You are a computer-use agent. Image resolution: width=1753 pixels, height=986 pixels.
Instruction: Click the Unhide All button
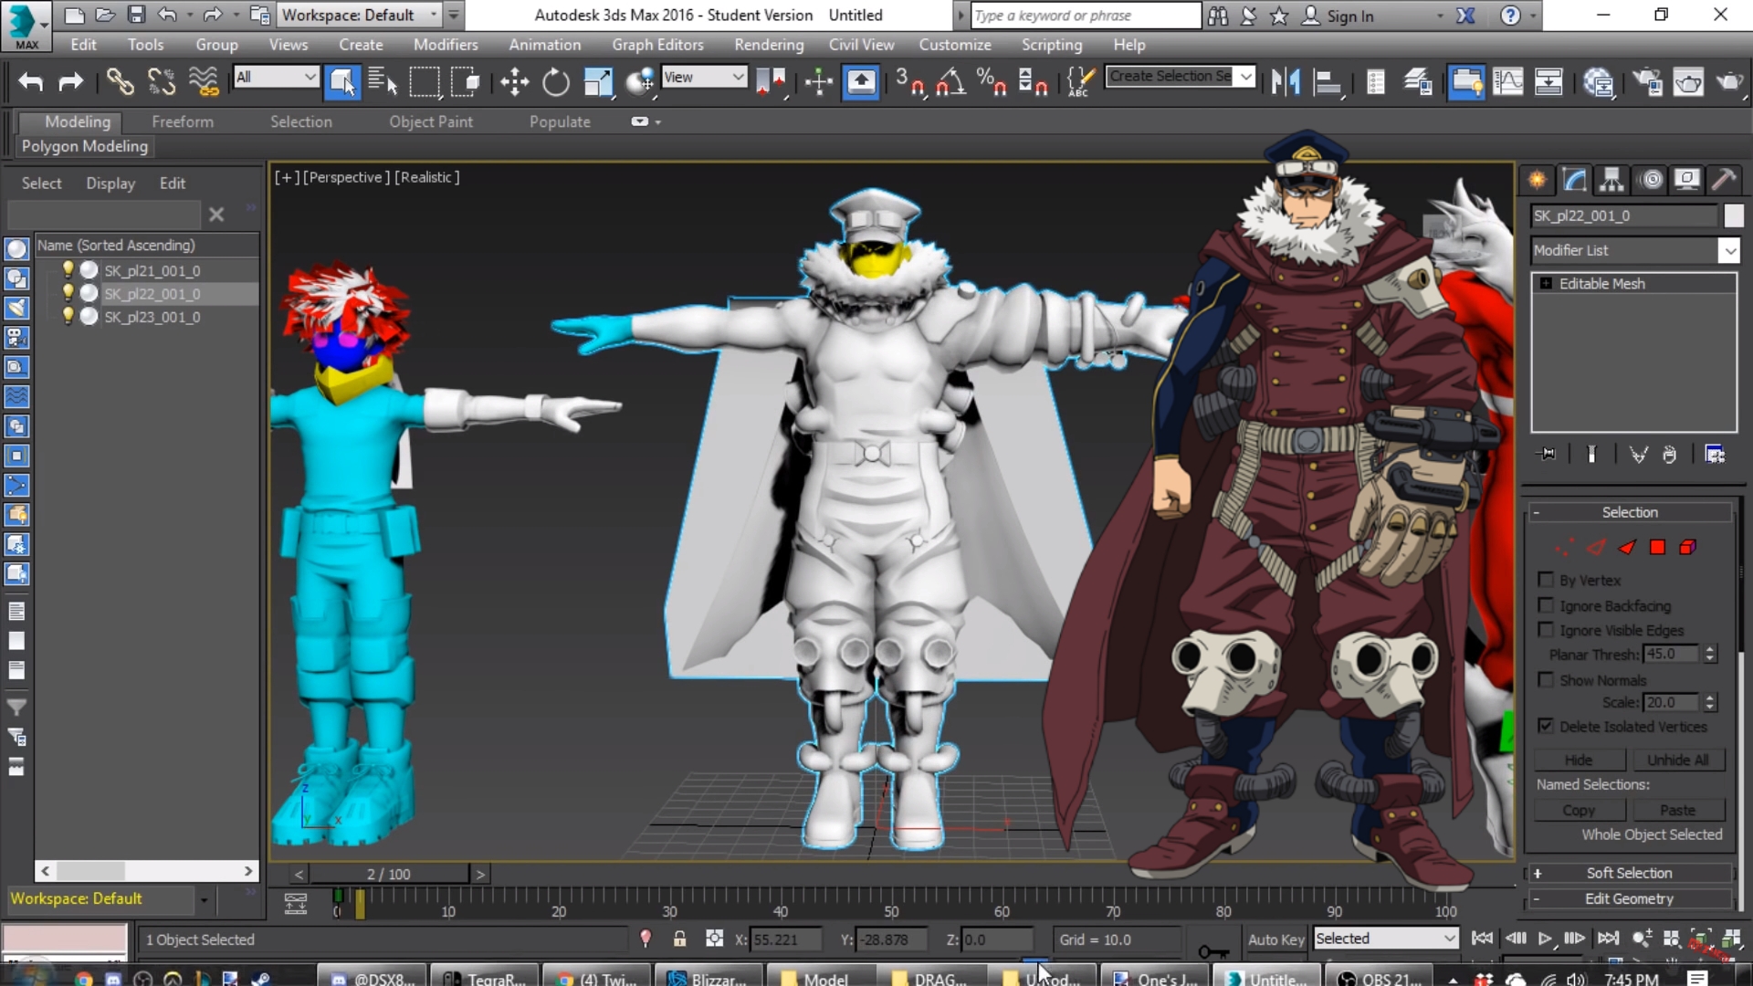[1677, 760]
